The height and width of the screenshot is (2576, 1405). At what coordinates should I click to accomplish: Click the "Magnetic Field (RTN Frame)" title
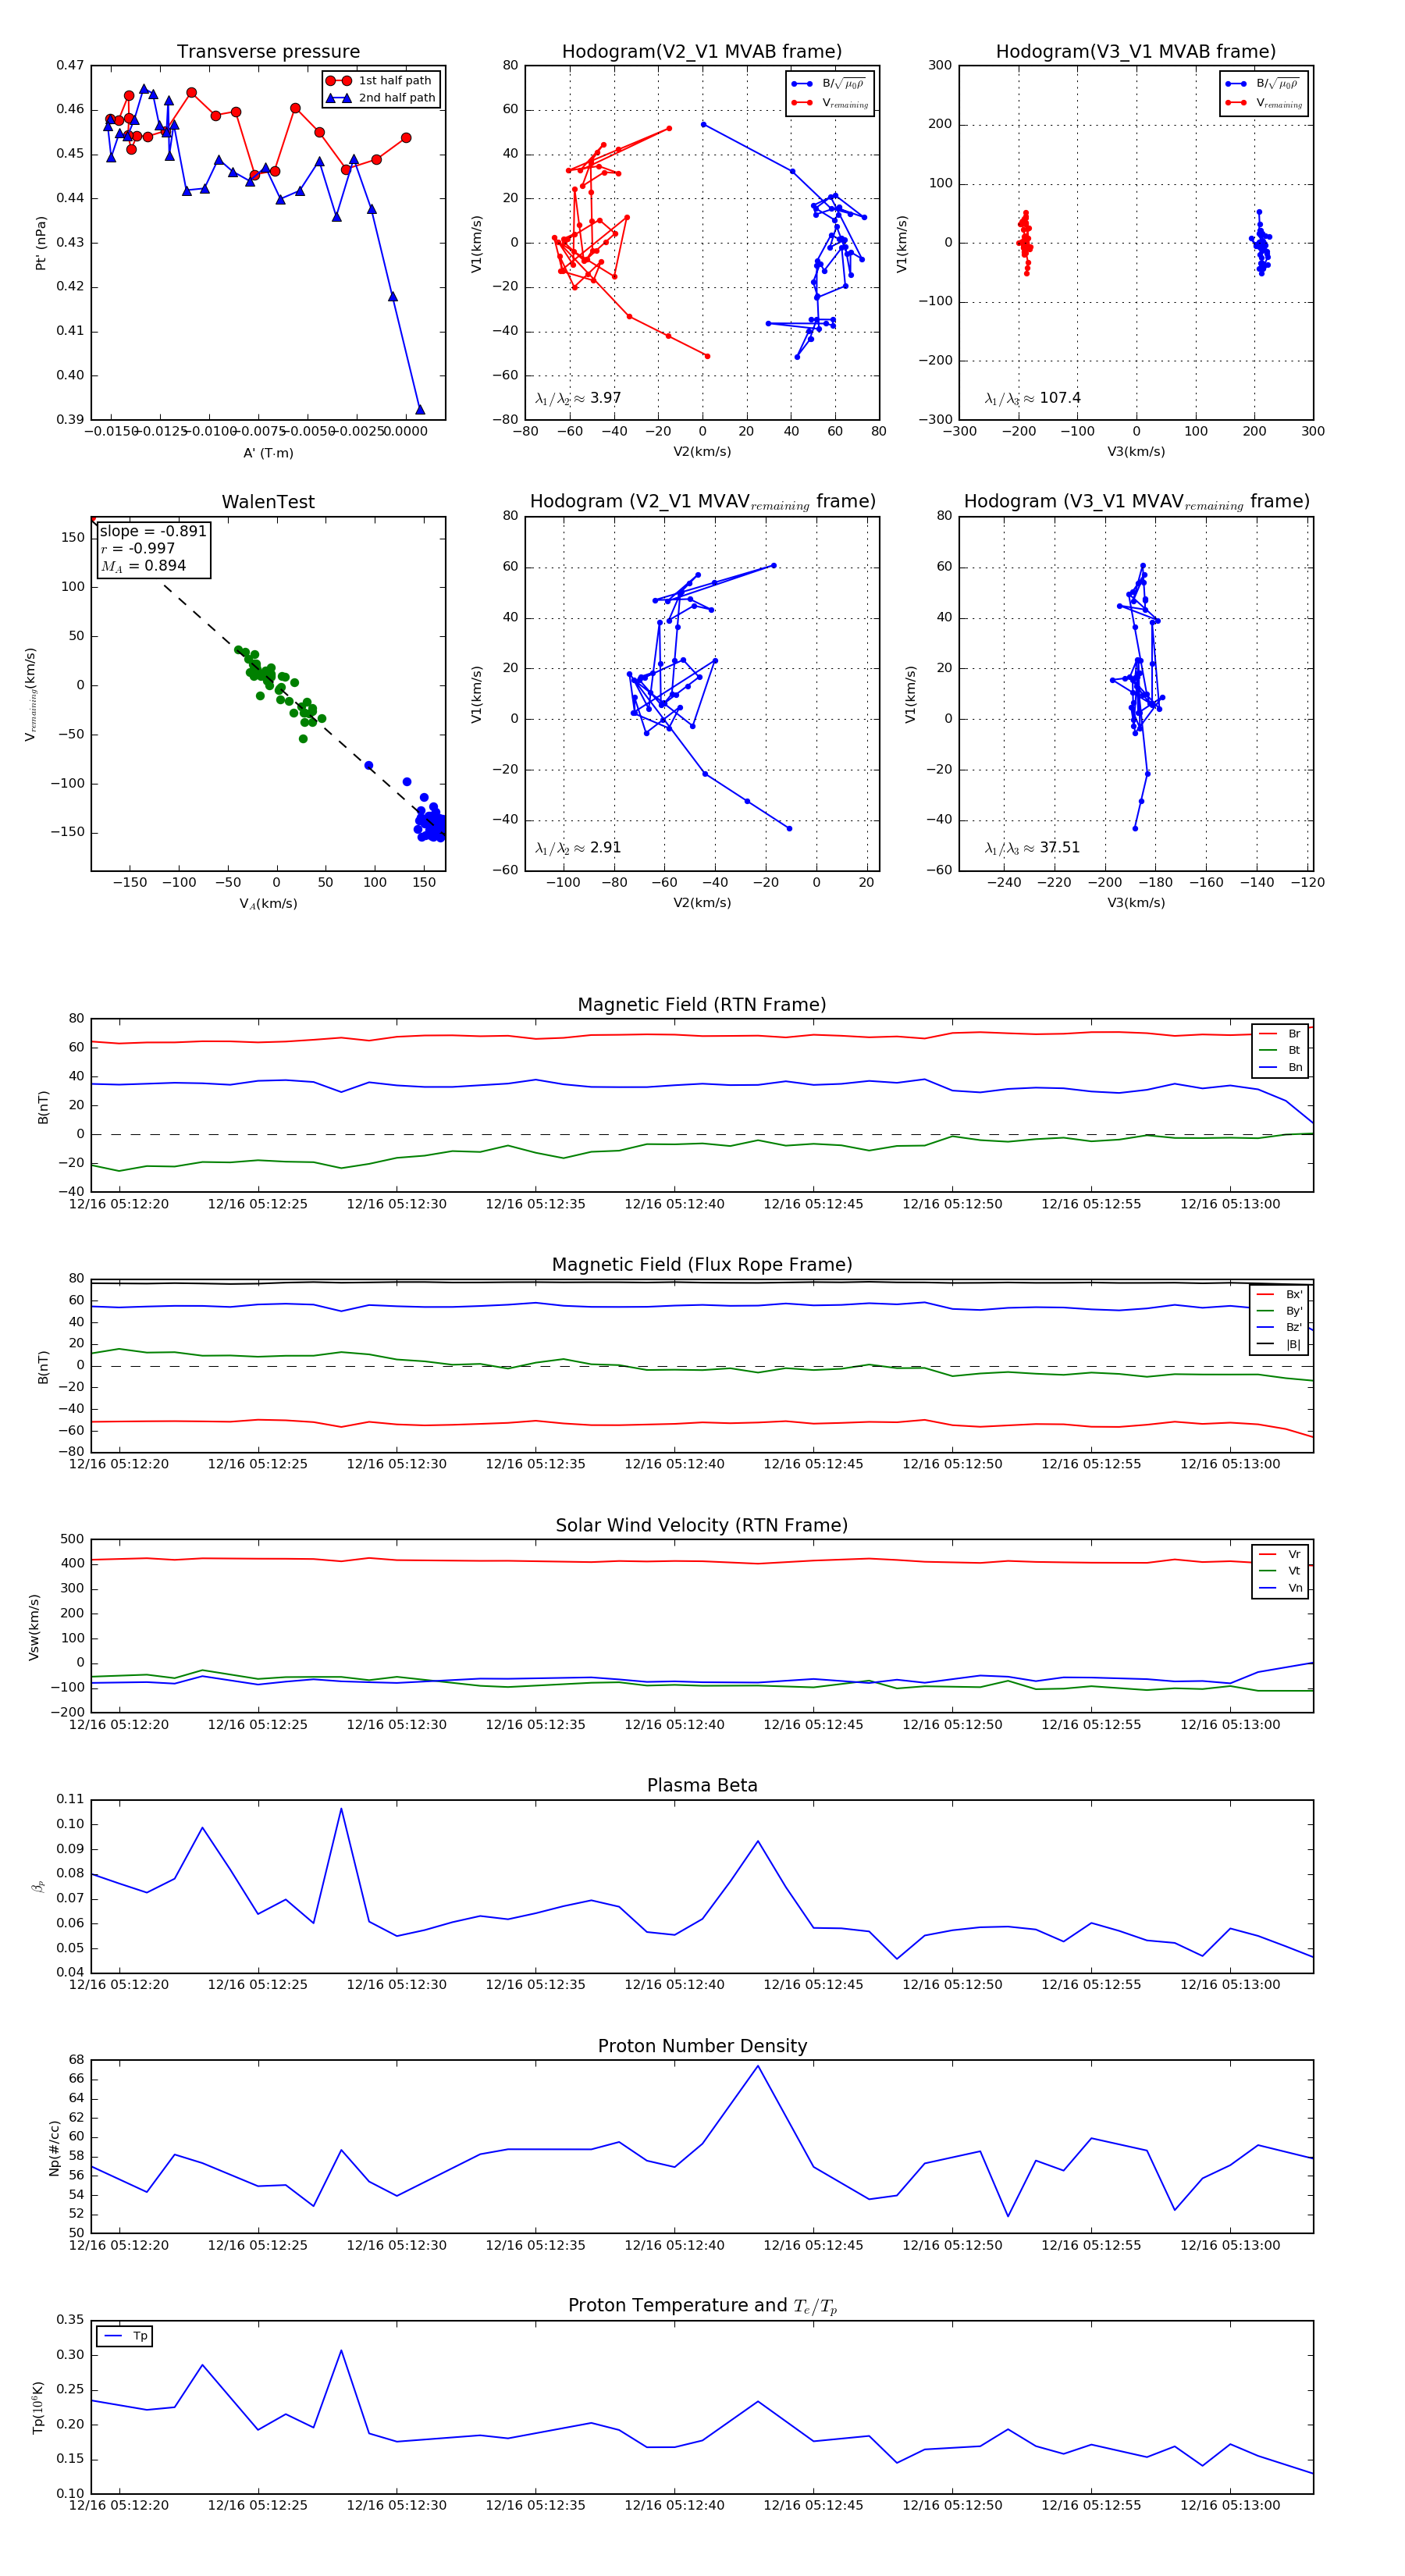[702, 1005]
